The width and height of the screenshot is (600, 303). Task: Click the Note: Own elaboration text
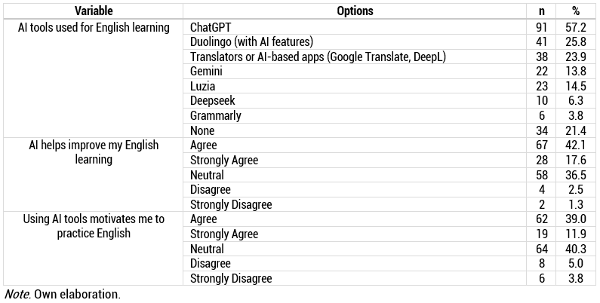[x=61, y=294]
